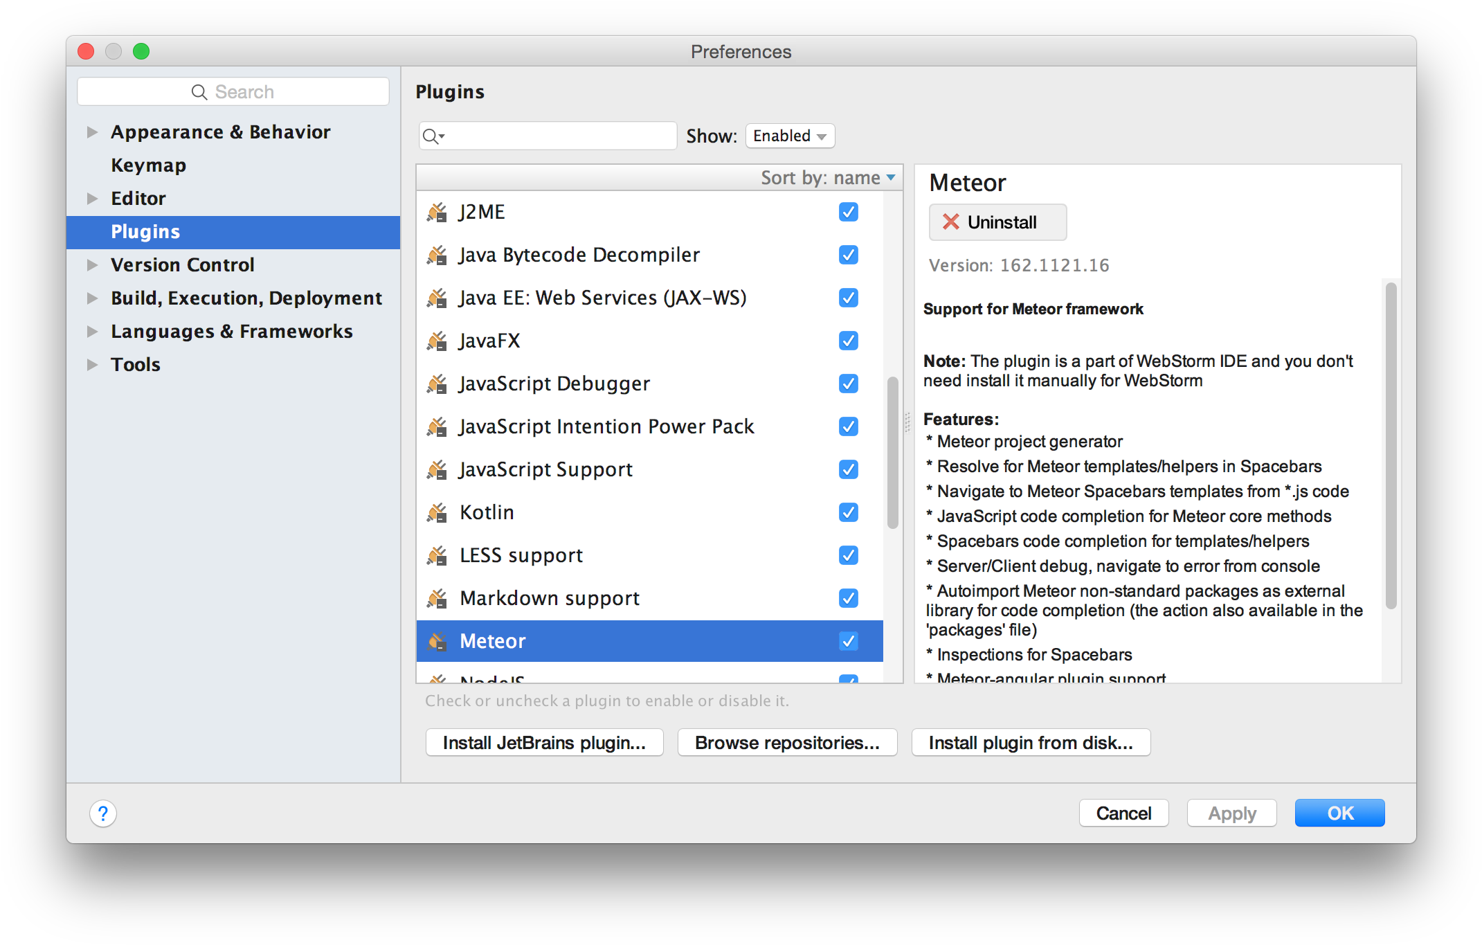The image size is (1482, 945).
Task: Select JavaFX plugin row
Action: (649, 341)
